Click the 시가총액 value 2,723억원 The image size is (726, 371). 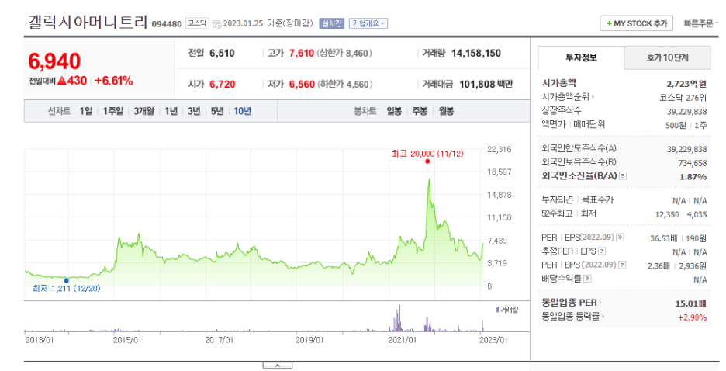(x=686, y=84)
